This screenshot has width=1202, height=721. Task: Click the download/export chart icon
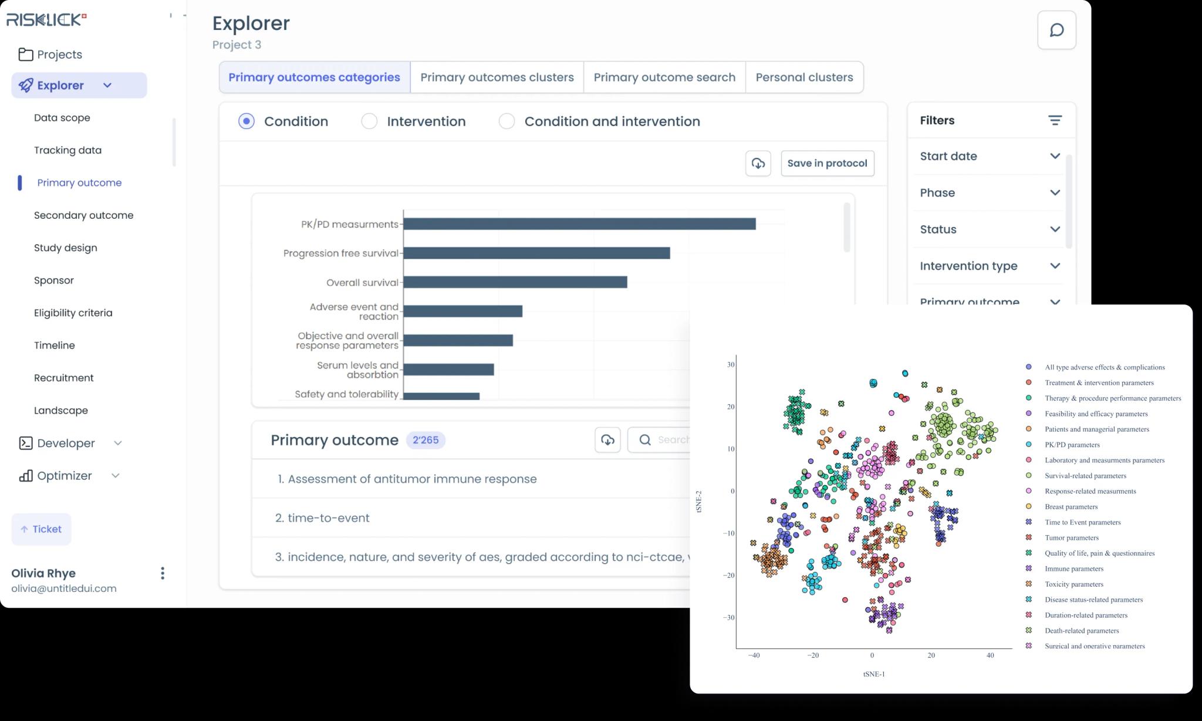click(758, 163)
